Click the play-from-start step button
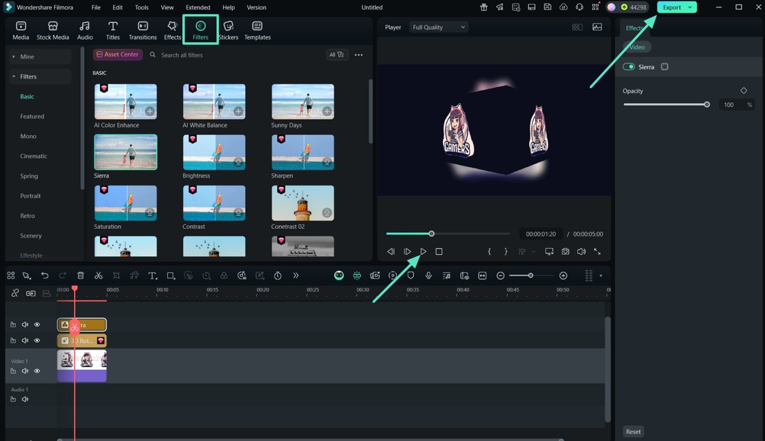 407,252
